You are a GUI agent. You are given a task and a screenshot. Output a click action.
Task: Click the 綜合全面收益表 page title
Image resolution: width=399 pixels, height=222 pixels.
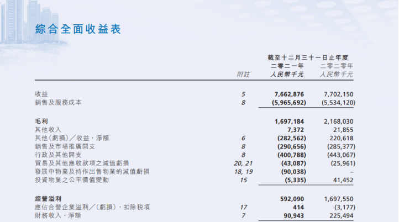(x=77, y=29)
